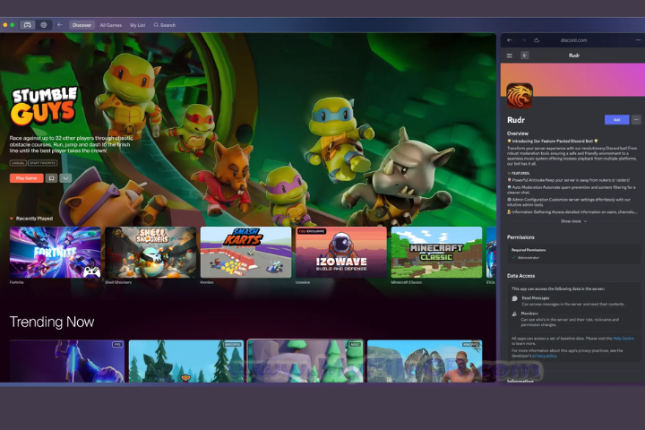Screen dimensions: 645x430
Task: Open the hamburger menu on Discord page
Action: point(510,56)
